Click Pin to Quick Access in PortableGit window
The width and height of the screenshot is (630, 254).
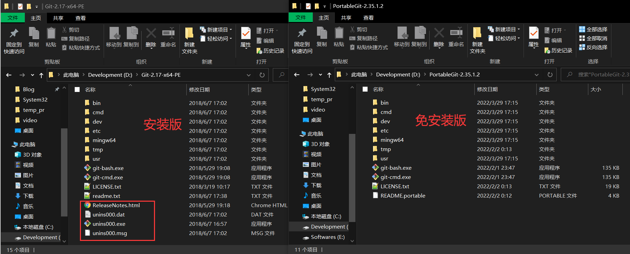(x=302, y=40)
